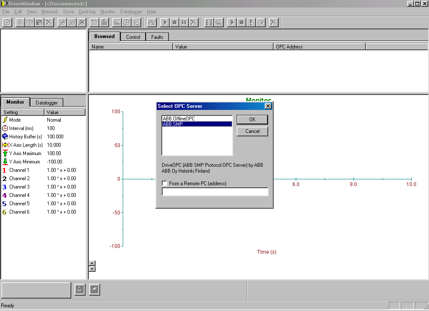Click Cancel in Select OPC Server dialog

[252, 131]
